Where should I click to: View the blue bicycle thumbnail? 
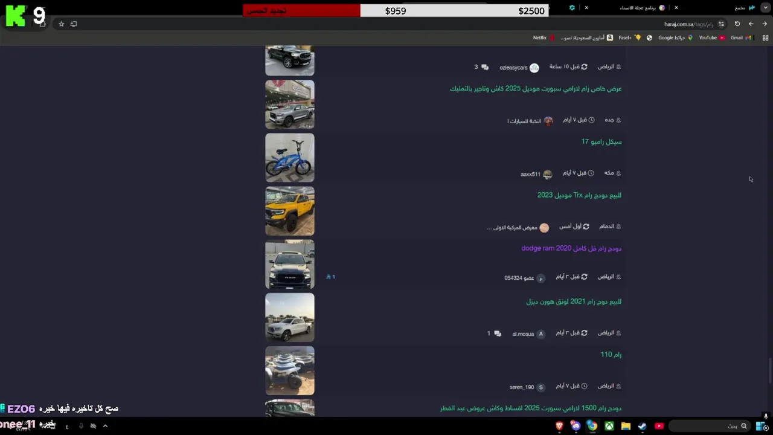click(x=290, y=158)
